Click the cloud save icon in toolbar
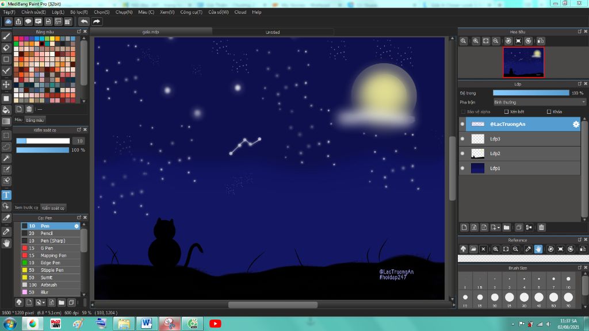589x331 pixels. pos(8,21)
